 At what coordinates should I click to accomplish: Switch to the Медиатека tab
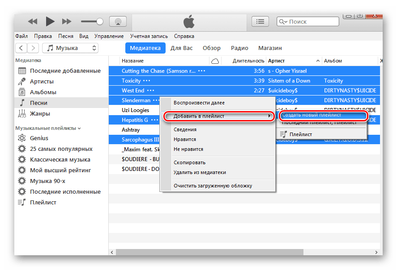tap(145, 48)
